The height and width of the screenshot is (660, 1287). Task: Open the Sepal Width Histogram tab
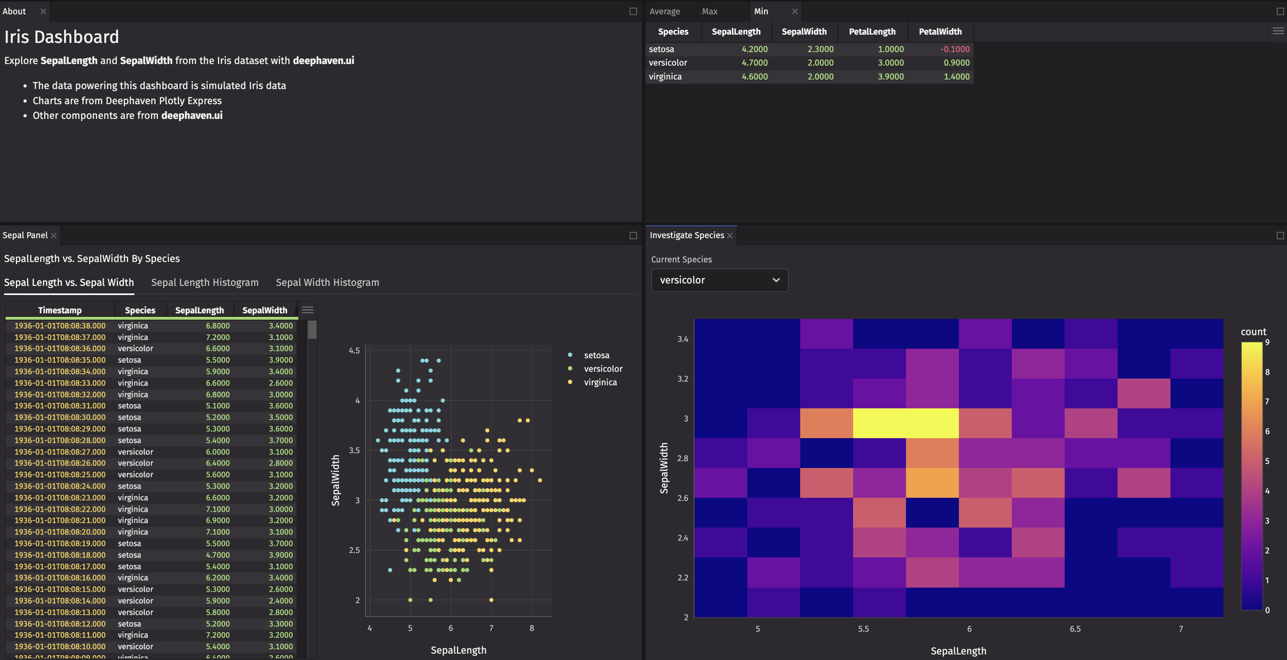pyautogui.click(x=327, y=282)
